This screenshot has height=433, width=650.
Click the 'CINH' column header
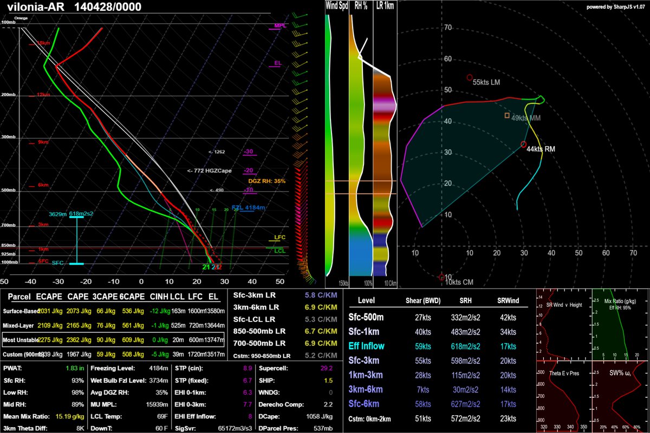point(160,297)
